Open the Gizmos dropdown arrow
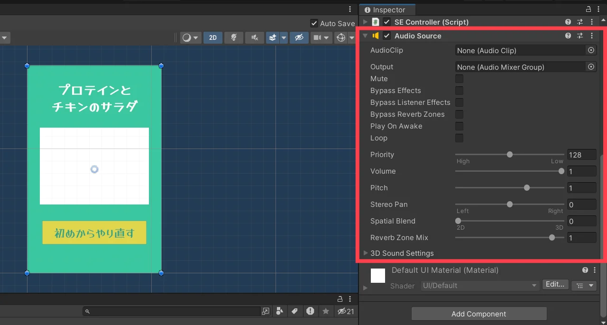607x325 pixels. coord(352,37)
